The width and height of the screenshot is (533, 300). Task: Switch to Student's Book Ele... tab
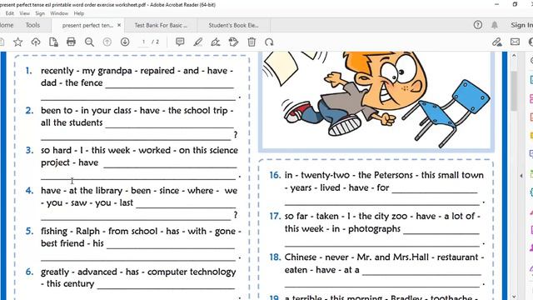[233, 25]
